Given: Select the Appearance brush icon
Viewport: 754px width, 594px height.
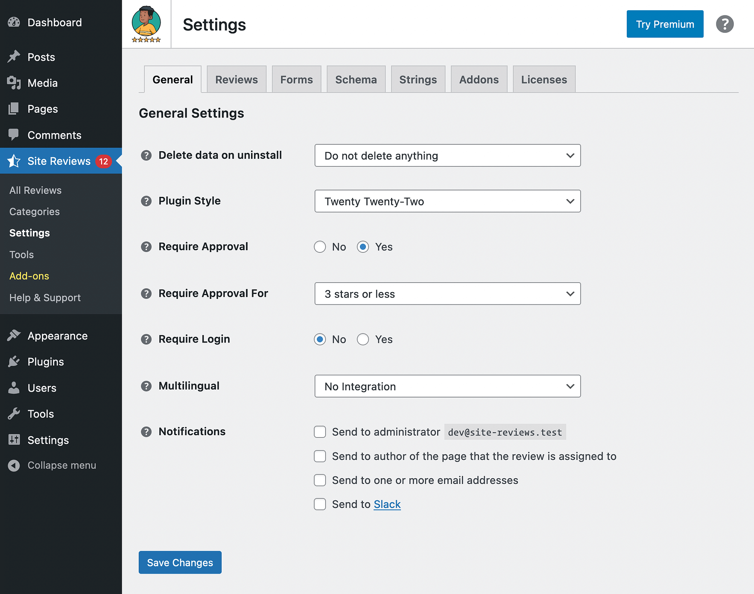Looking at the screenshot, I should point(14,336).
